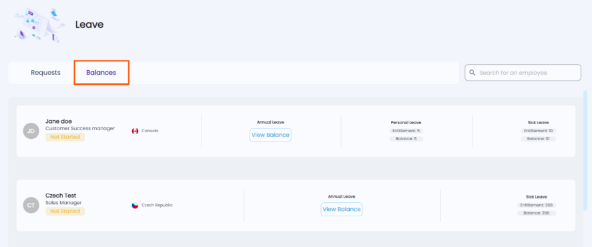Click the Czech Republic flag icon
The image size is (592, 247).
[135, 206]
